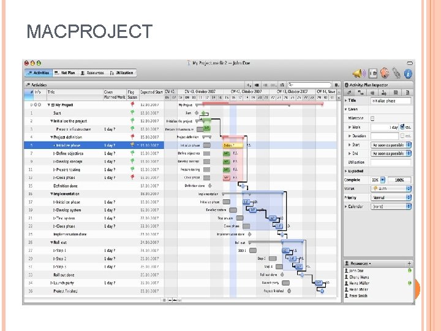441x331 pixels.
Task: Open the Status Auto dropdown
Action: [x=391, y=189]
